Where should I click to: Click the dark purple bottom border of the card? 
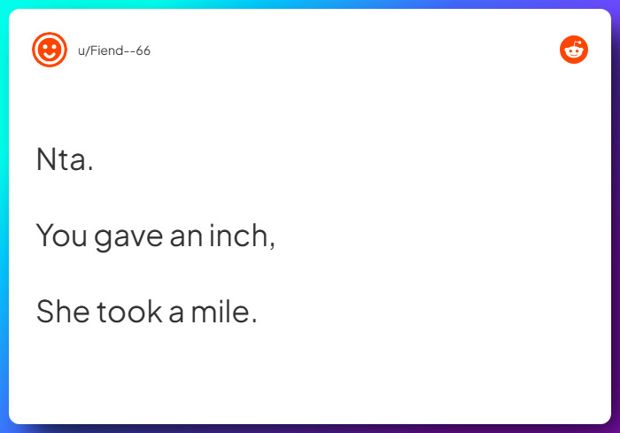(310, 429)
